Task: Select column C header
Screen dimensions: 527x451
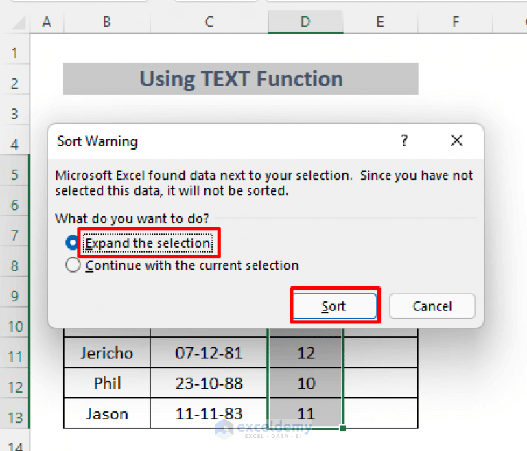Action: click(209, 22)
